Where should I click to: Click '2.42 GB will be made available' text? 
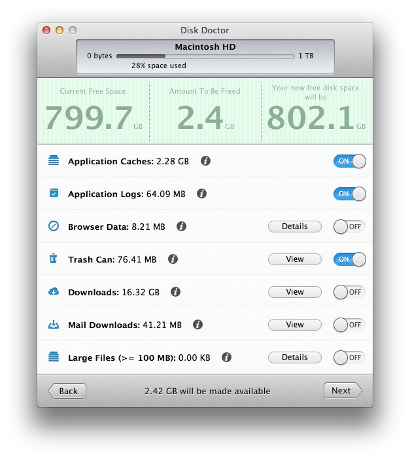point(207,391)
